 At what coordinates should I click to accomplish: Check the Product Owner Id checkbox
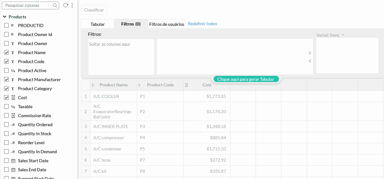pos(6,34)
